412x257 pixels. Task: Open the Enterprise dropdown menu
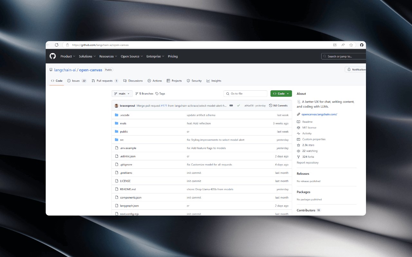click(155, 56)
